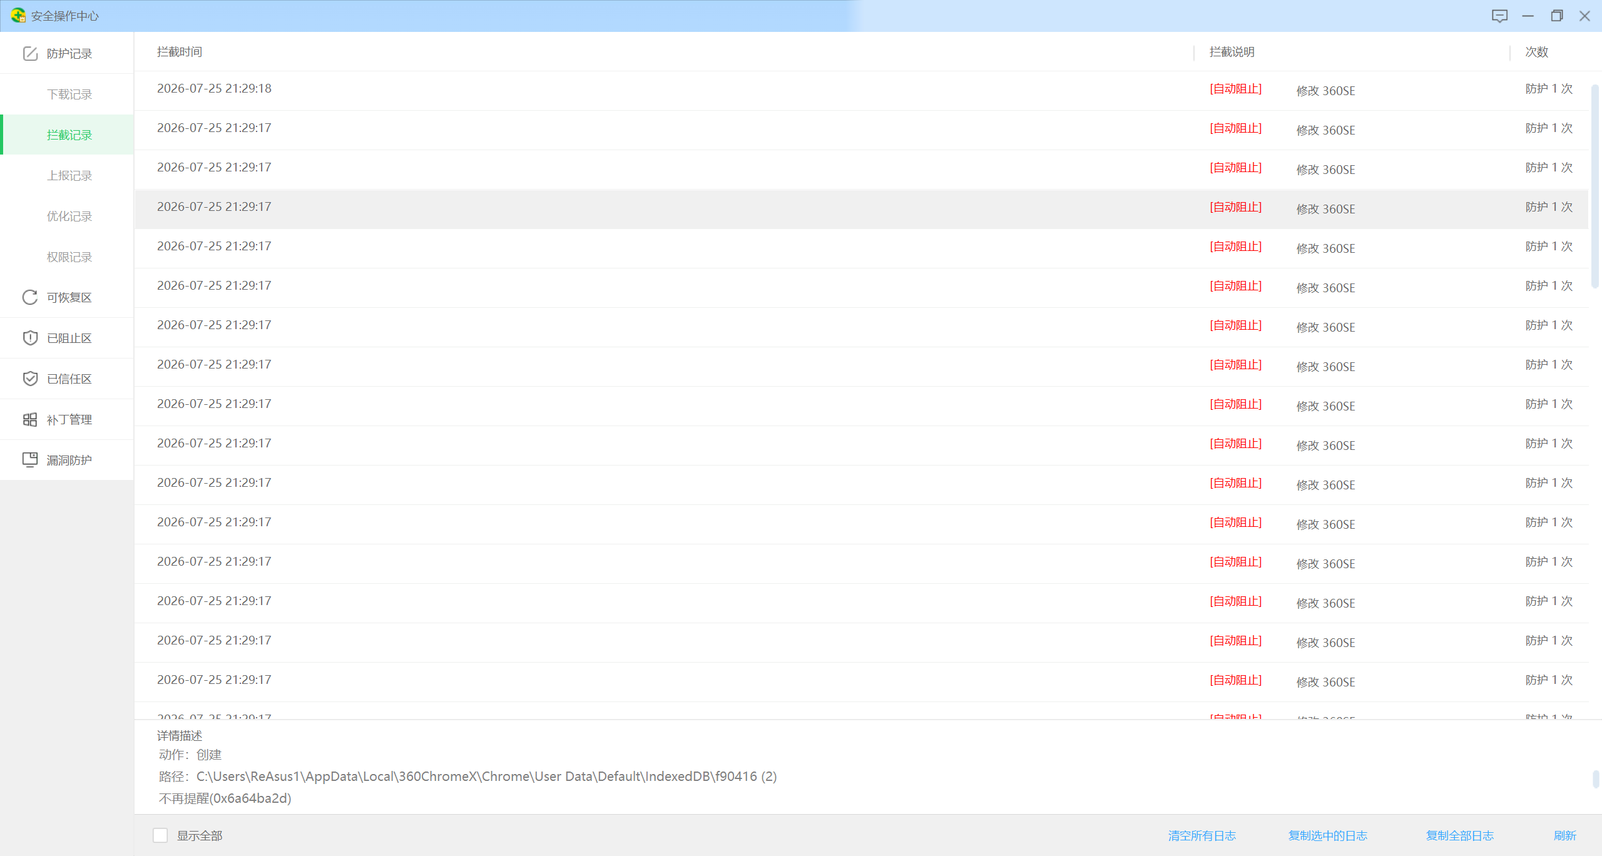
Task: Click the 动作: 创建 detail line
Action: tap(190, 755)
